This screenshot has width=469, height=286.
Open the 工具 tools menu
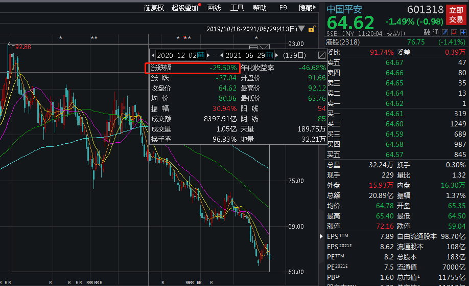click(x=237, y=8)
